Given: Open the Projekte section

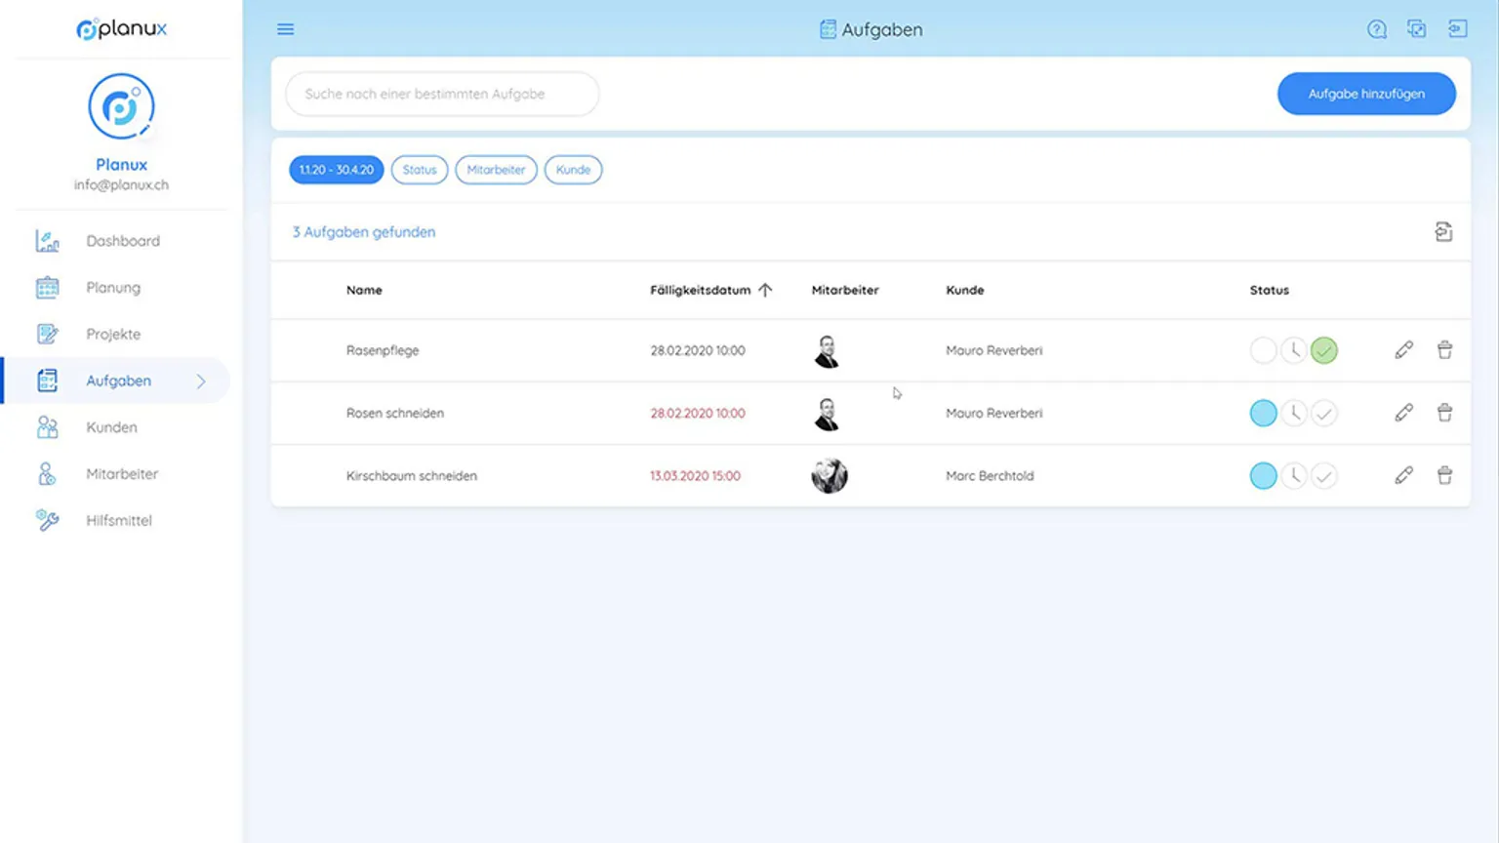Looking at the screenshot, I should (x=113, y=334).
